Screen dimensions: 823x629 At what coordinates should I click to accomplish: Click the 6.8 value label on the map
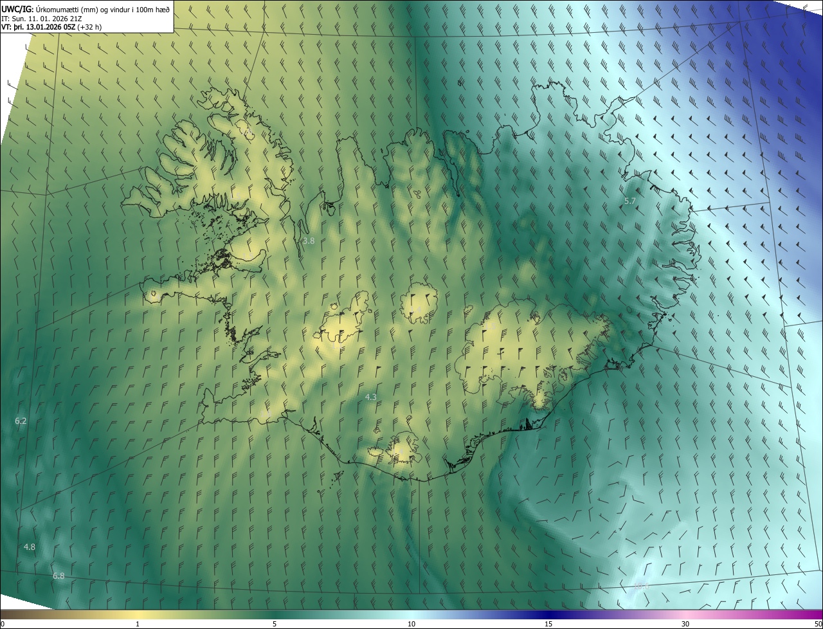click(x=59, y=576)
